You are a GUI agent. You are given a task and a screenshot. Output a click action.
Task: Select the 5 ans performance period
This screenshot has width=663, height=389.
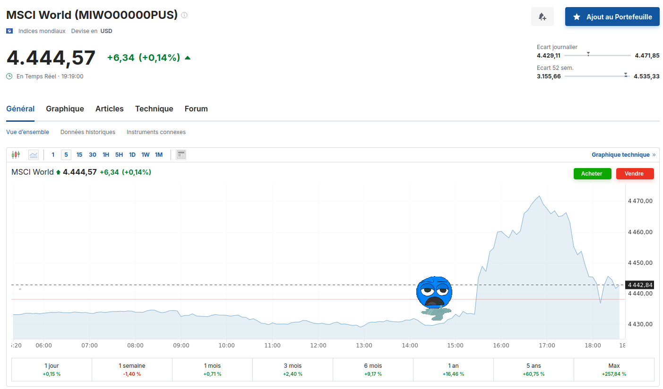tap(534, 370)
